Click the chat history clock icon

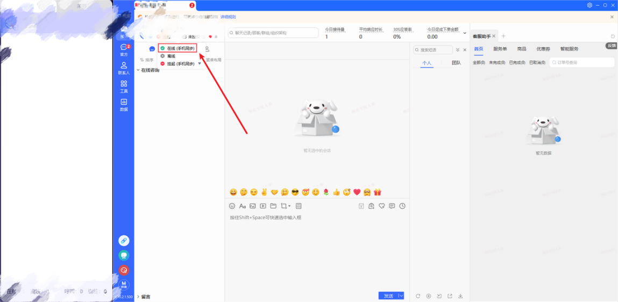(402, 206)
